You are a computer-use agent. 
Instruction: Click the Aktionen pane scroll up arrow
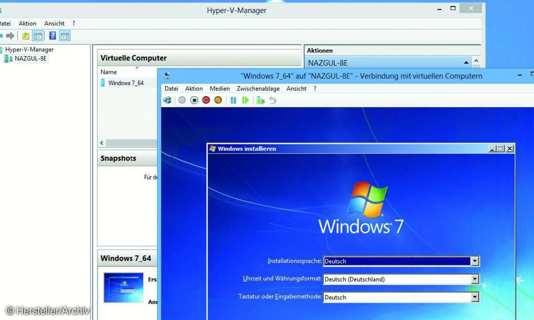pos(477,62)
